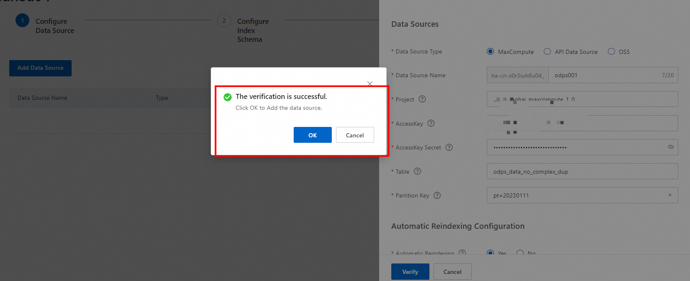Click the AccessKey help question icon
Viewport: 690px width, 281px height.
tap(431, 123)
